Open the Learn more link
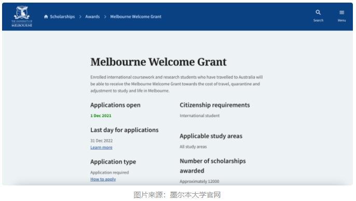This screenshot has height=201, width=356. tap(101, 148)
